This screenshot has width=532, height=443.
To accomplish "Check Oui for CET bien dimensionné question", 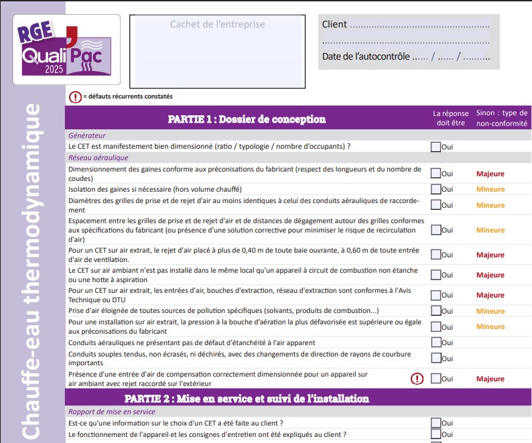I will 436,147.
